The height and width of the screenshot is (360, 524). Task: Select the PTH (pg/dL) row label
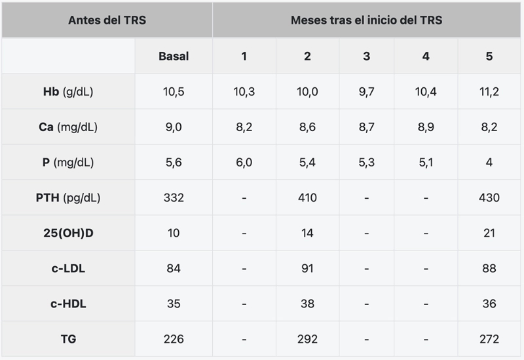(x=68, y=198)
